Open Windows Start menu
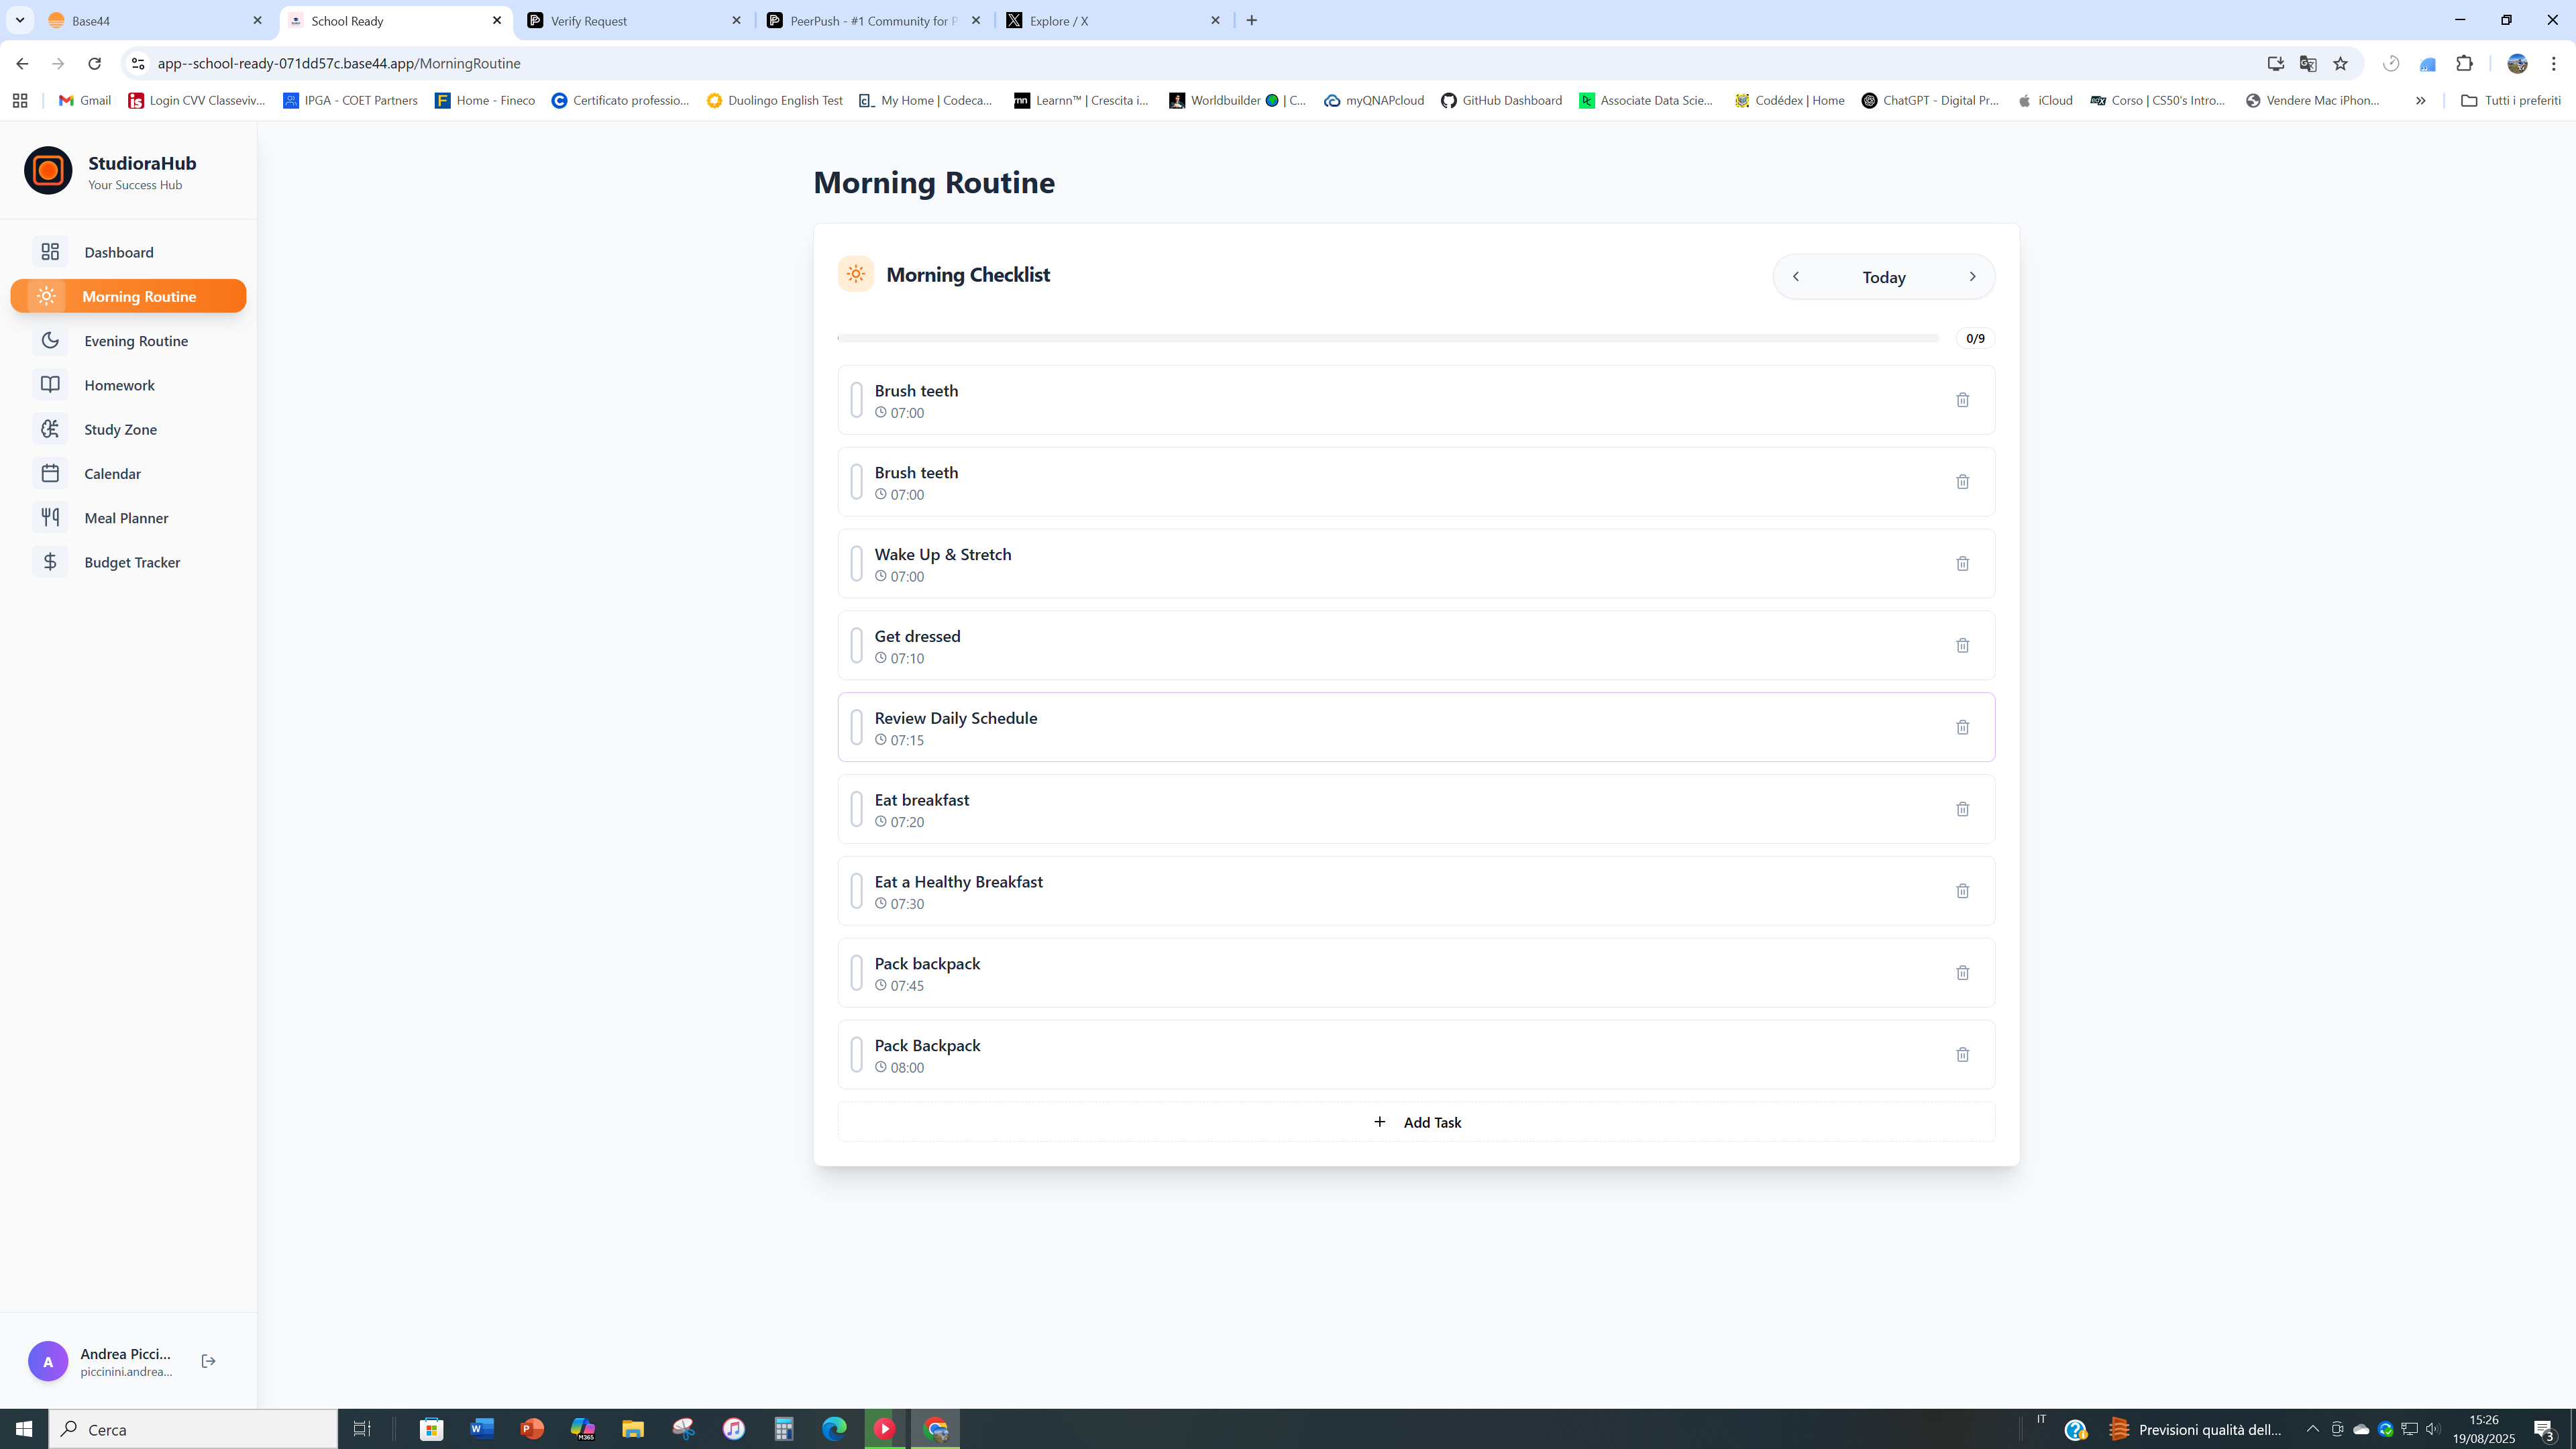The image size is (2576, 1449). 24,1429
